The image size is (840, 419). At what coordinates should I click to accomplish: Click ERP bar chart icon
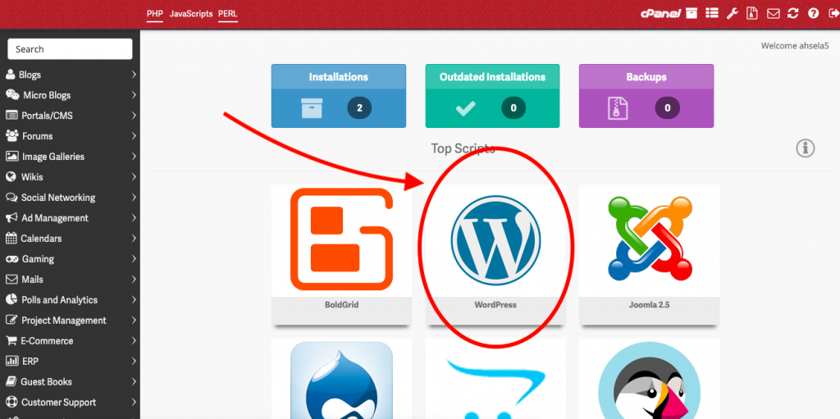(11, 361)
